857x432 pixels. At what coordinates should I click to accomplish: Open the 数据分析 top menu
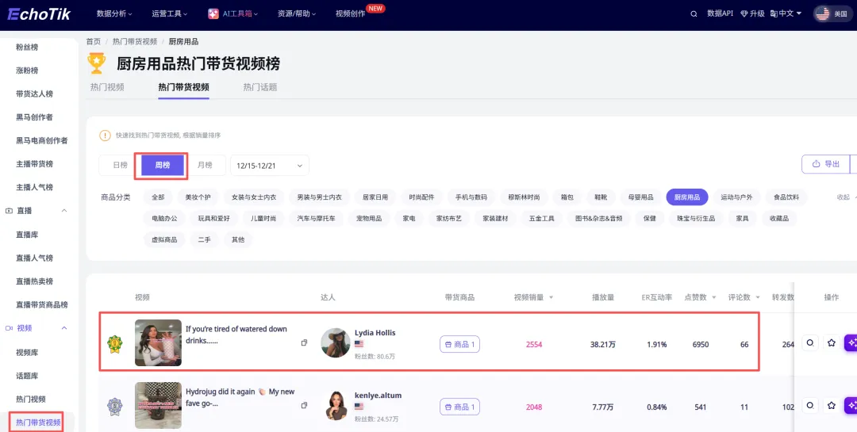click(114, 13)
